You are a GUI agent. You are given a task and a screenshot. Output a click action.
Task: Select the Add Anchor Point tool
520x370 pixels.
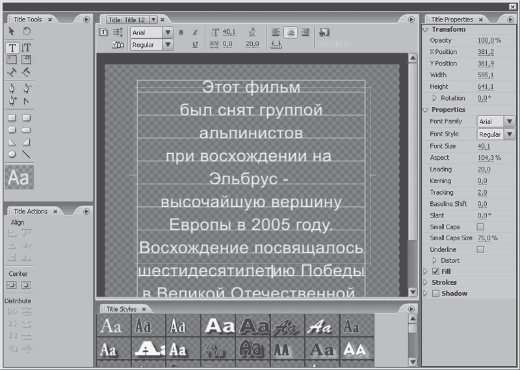point(12,101)
